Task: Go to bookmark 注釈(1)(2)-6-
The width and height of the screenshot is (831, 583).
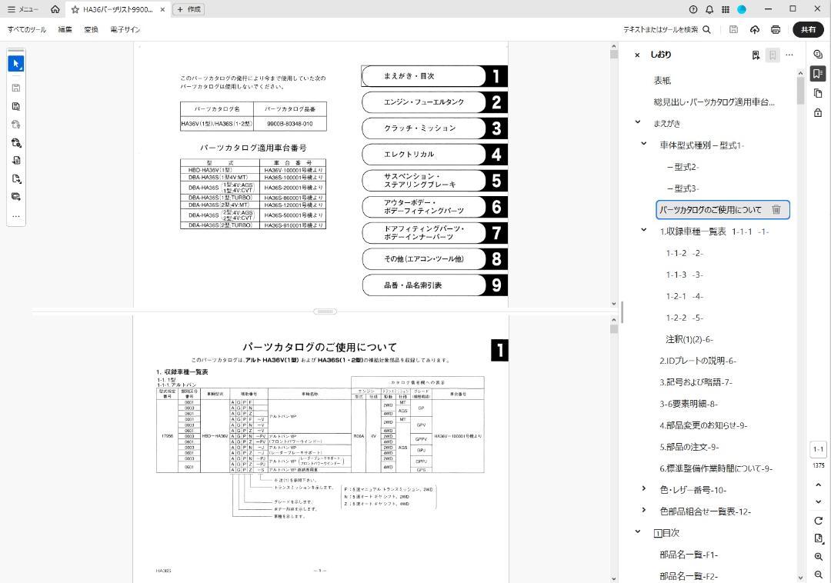Action: (x=689, y=339)
